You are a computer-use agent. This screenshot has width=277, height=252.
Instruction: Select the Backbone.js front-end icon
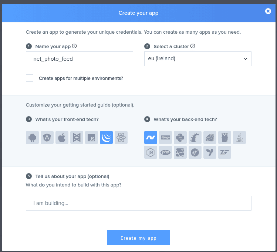[77, 138]
